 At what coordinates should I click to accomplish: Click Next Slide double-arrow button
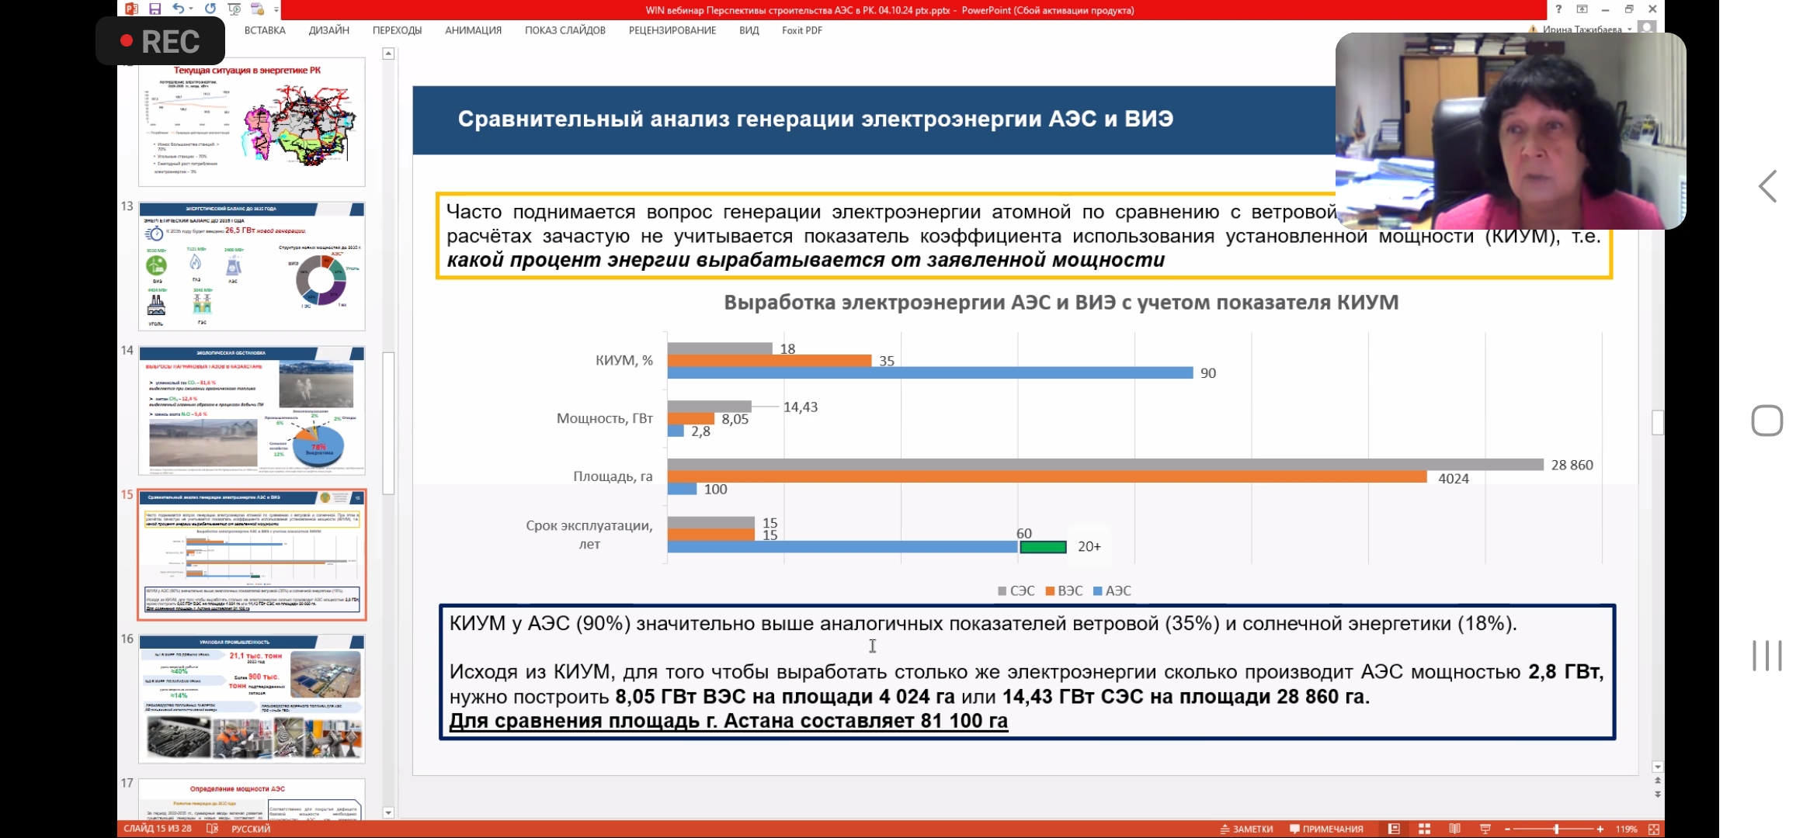point(1658,794)
